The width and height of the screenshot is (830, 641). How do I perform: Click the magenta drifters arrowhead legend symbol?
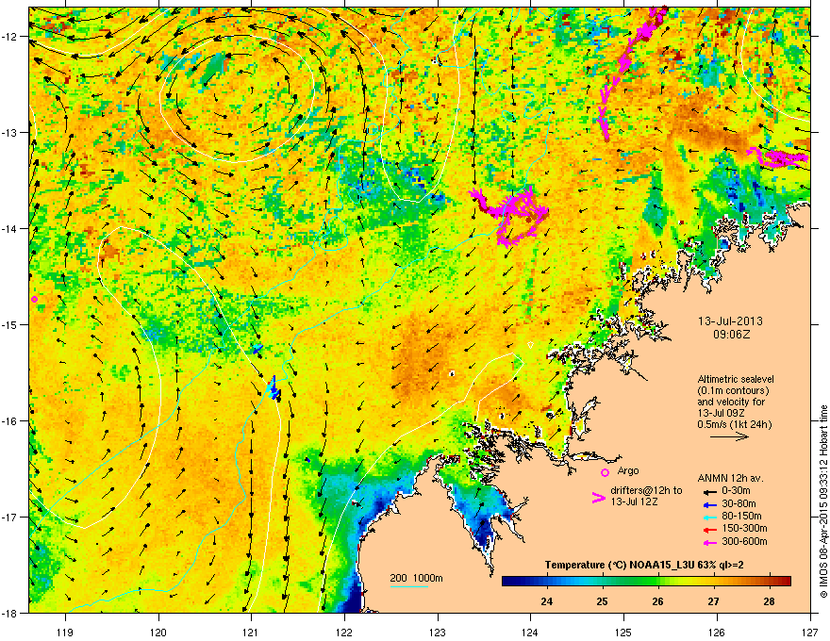[598, 498]
